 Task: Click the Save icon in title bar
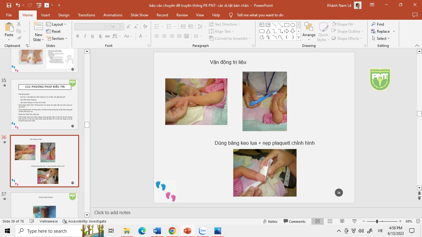tap(9, 5)
